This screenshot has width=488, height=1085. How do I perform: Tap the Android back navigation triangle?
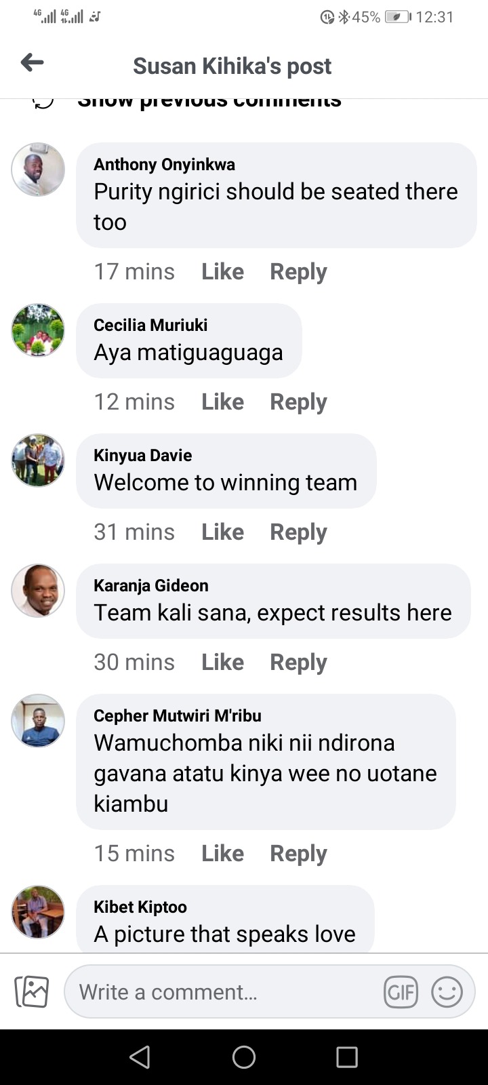tap(140, 1057)
